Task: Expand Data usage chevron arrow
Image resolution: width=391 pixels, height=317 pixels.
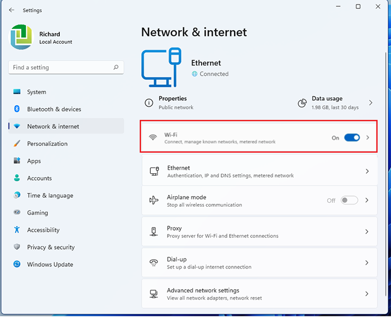Action: pos(370,103)
